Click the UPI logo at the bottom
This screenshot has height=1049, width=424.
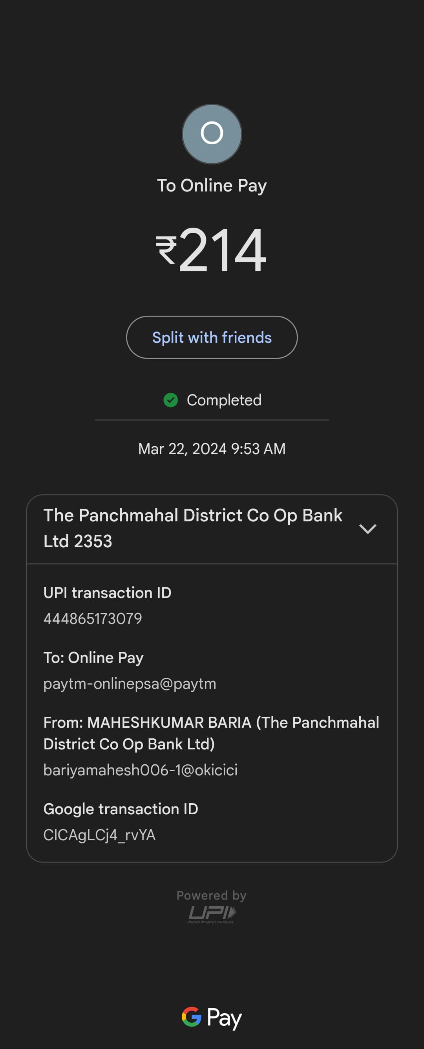tap(212, 914)
